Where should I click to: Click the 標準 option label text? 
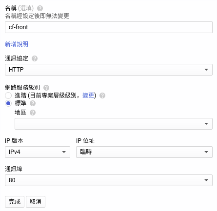click(20, 103)
